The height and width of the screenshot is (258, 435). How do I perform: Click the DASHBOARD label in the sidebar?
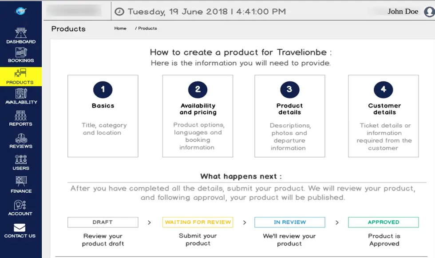tap(21, 42)
